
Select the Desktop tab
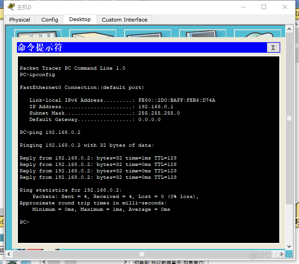tap(80, 19)
